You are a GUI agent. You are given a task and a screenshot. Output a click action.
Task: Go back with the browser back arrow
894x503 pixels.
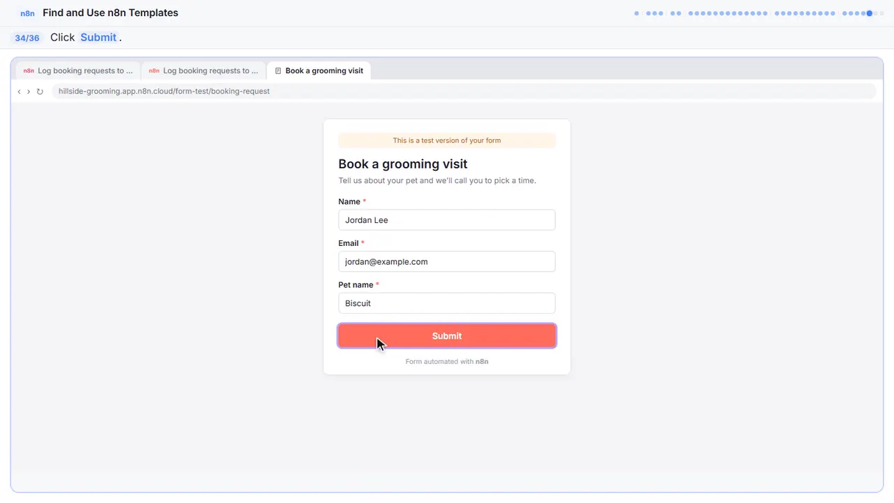(x=19, y=92)
